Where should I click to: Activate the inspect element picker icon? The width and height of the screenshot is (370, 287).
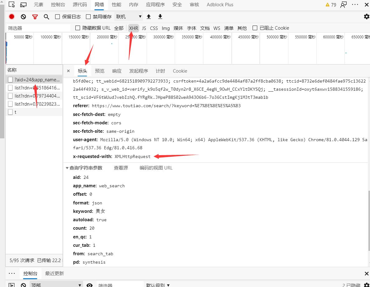click(12, 4)
